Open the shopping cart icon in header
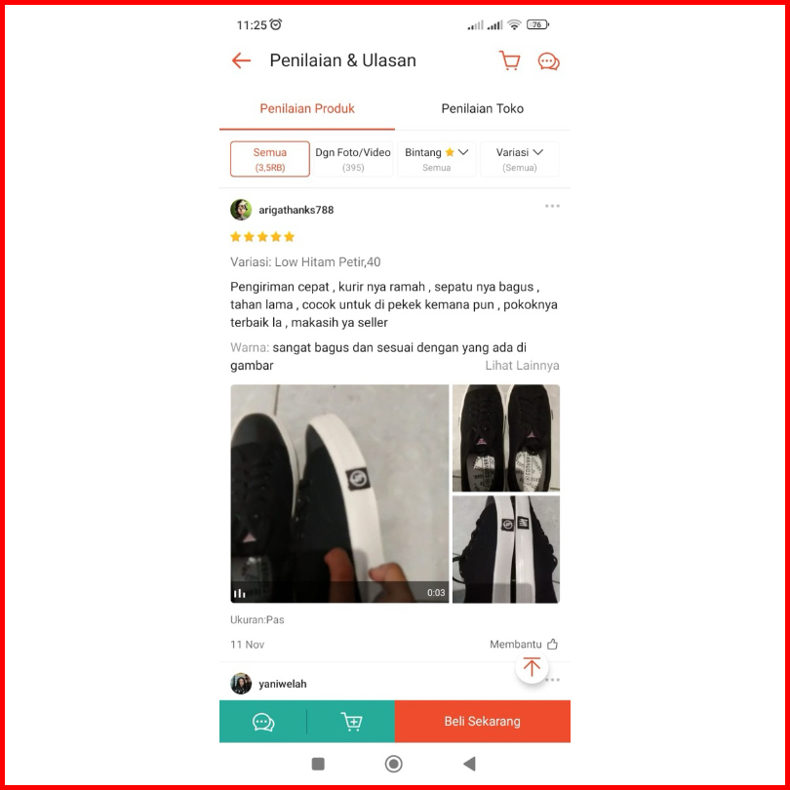The image size is (790, 790). (x=509, y=60)
